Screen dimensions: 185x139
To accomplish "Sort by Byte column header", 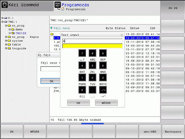I will click(109, 28).
